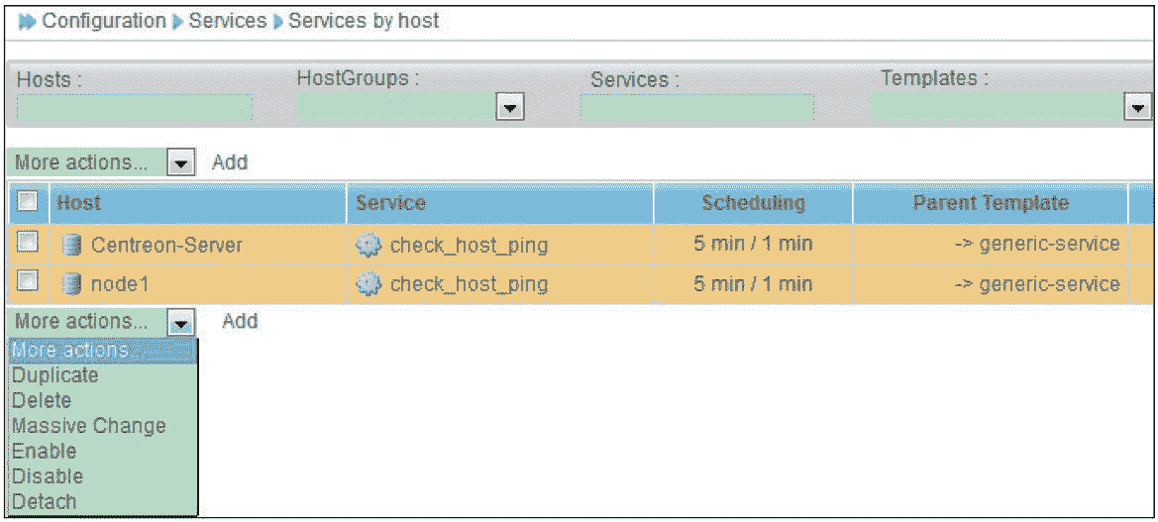Image resolution: width=1158 pixels, height=522 pixels.
Task: Click into the Hosts filter field
Action: point(134,108)
